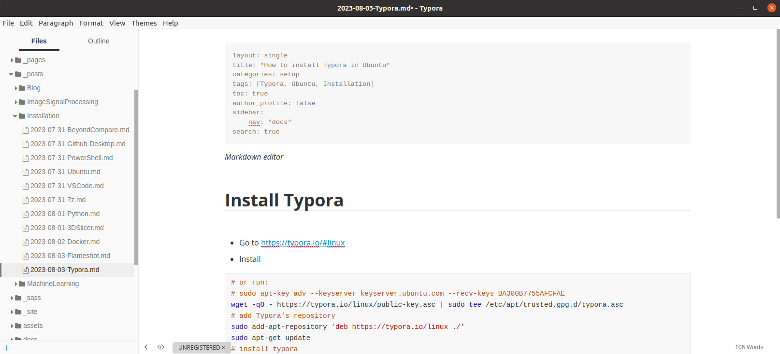Click the file icon of 2023-07-31-PowerShell.md
The image size is (780, 354).
26,158
